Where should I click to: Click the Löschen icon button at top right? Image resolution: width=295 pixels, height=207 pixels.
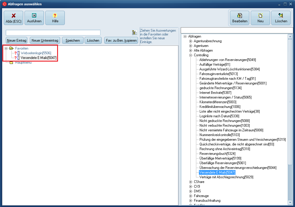(x=281, y=18)
